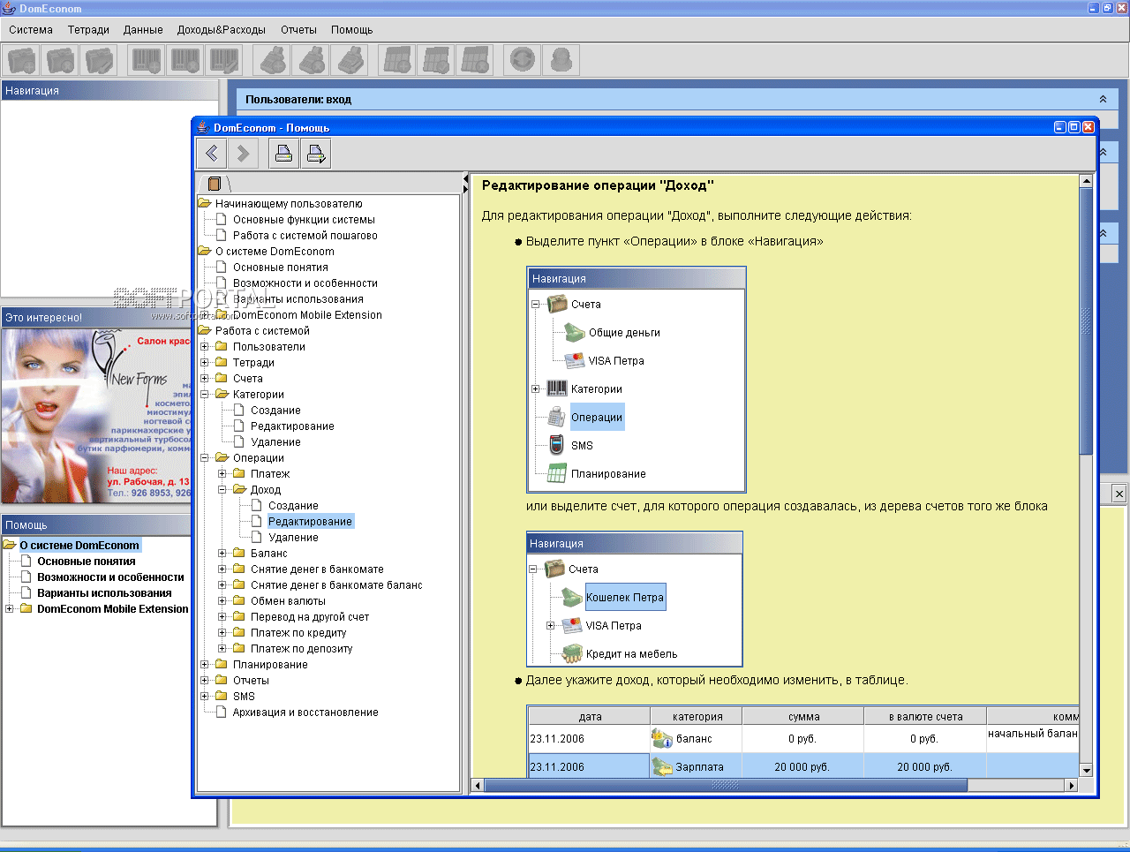Viewport: 1130px width, 852px height.
Task: Expand the Перевод на другой счет node
Action: 222,617
